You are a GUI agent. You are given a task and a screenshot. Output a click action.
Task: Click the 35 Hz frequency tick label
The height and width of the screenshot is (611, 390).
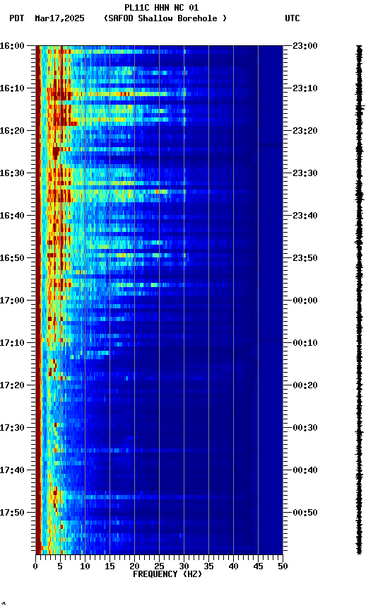208,566
